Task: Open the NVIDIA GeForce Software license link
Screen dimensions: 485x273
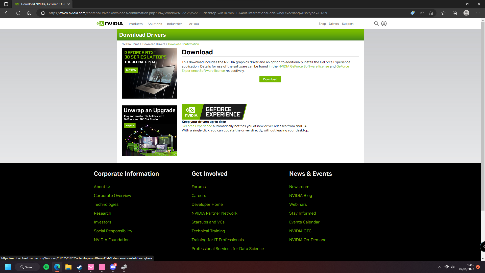Action: click(304, 66)
